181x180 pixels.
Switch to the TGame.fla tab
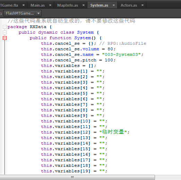[x=9, y=5]
